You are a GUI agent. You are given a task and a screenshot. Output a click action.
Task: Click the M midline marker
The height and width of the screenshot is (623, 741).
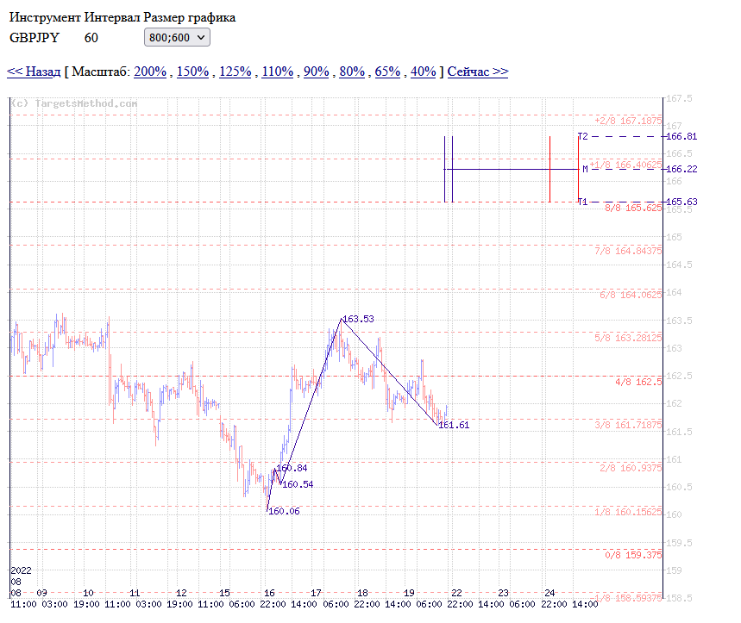(x=585, y=169)
